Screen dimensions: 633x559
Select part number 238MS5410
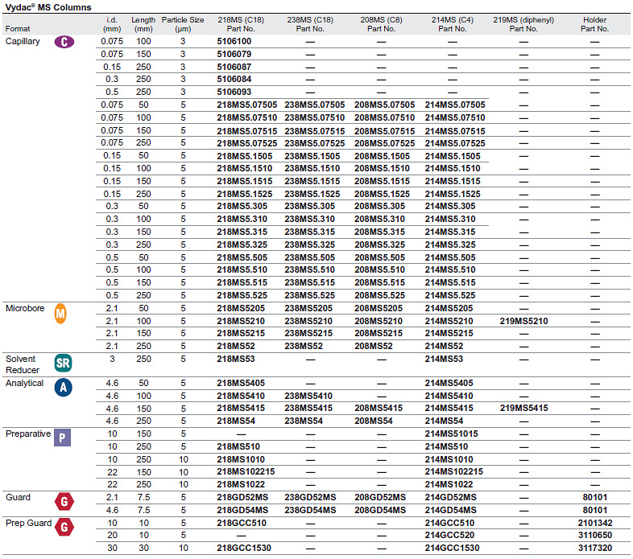tap(308, 396)
